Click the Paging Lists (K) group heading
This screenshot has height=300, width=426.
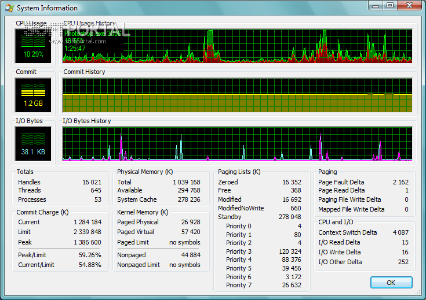click(239, 172)
